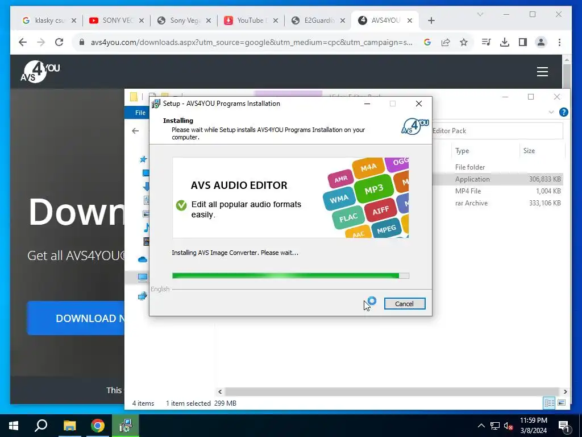The height and width of the screenshot is (437, 582).
Task: Close the AVS4YOU browser tab
Action: 410,21
